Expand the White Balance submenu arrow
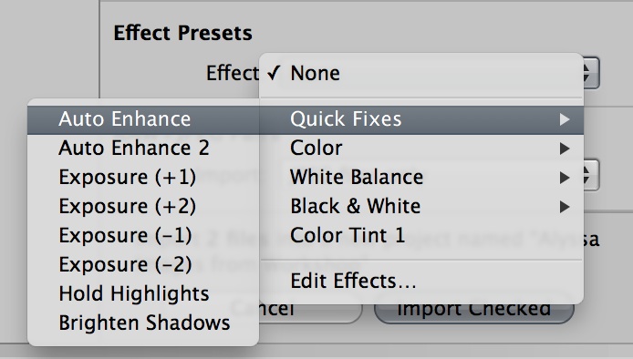 (565, 178)
